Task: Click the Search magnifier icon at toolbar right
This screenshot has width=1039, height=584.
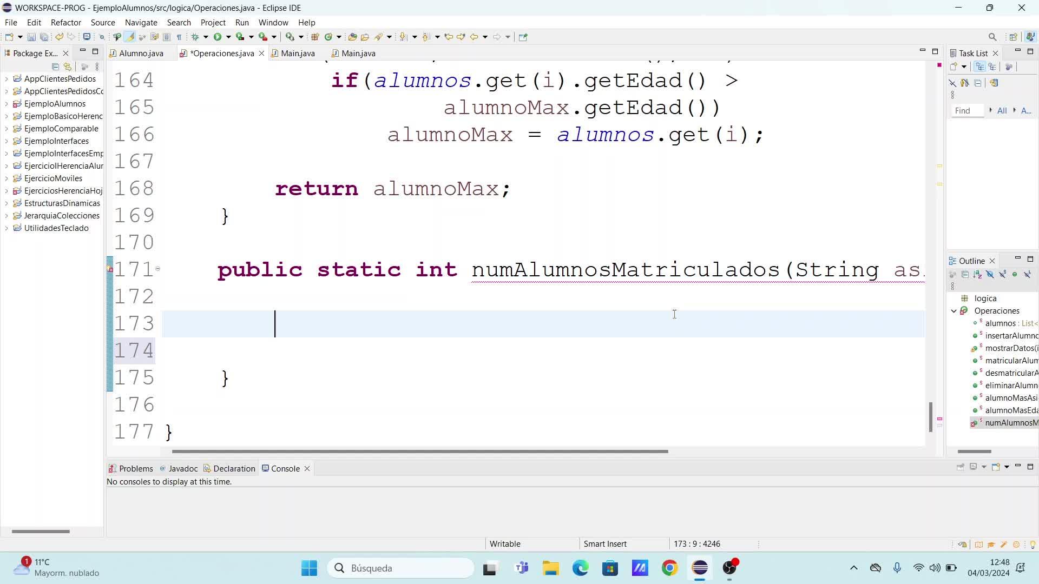Action: (x=992, y=37)
